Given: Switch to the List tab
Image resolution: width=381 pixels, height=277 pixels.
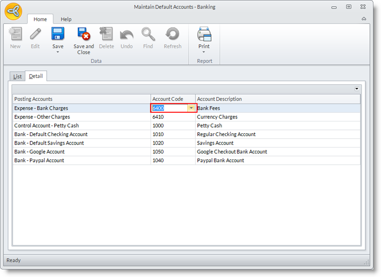Looking at the screenshot, I should 17,76.
